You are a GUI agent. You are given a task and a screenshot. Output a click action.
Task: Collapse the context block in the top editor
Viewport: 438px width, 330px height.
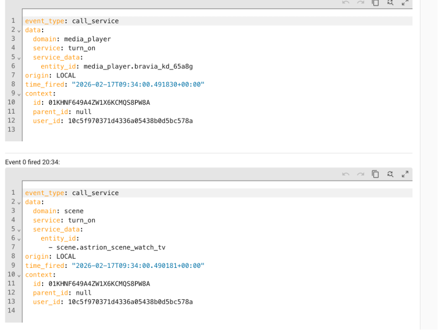pos(19,94)
